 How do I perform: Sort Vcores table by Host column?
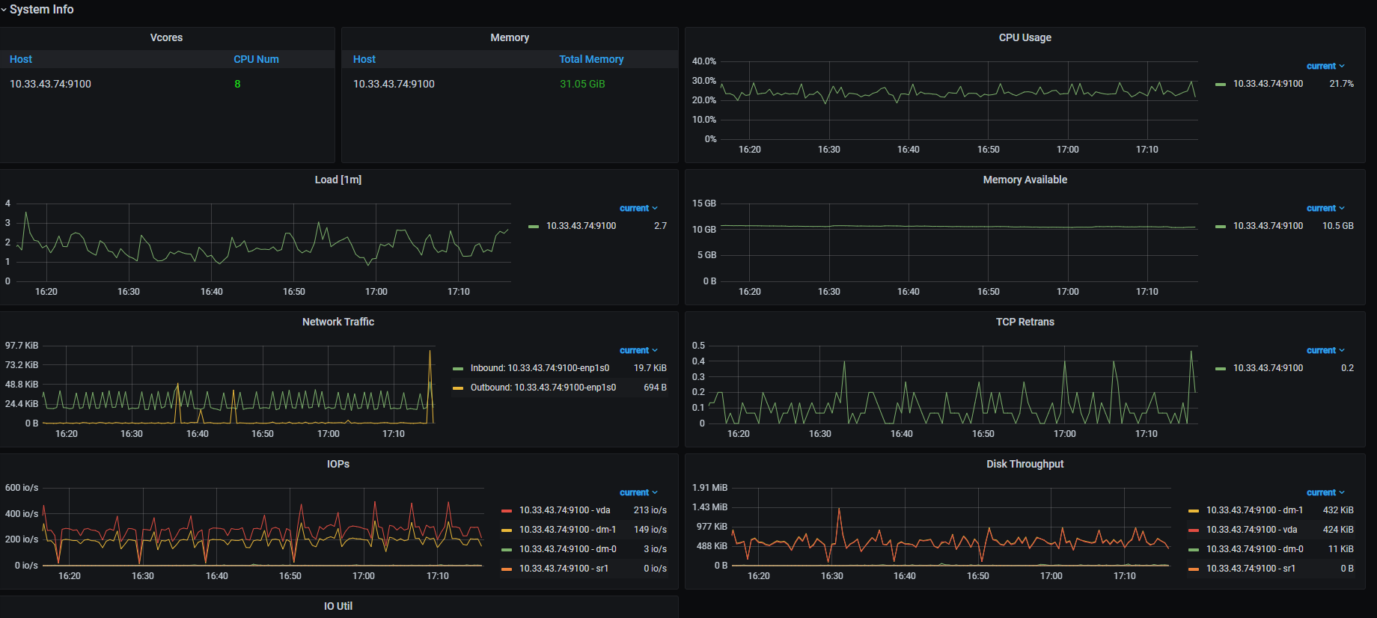coord(21,59)
